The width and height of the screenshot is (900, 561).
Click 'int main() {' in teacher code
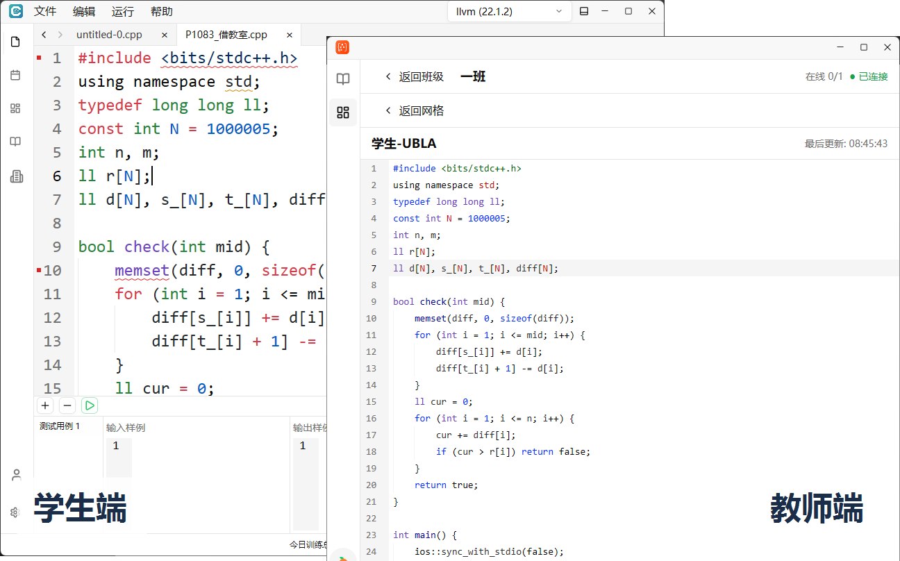click(424, 535)
